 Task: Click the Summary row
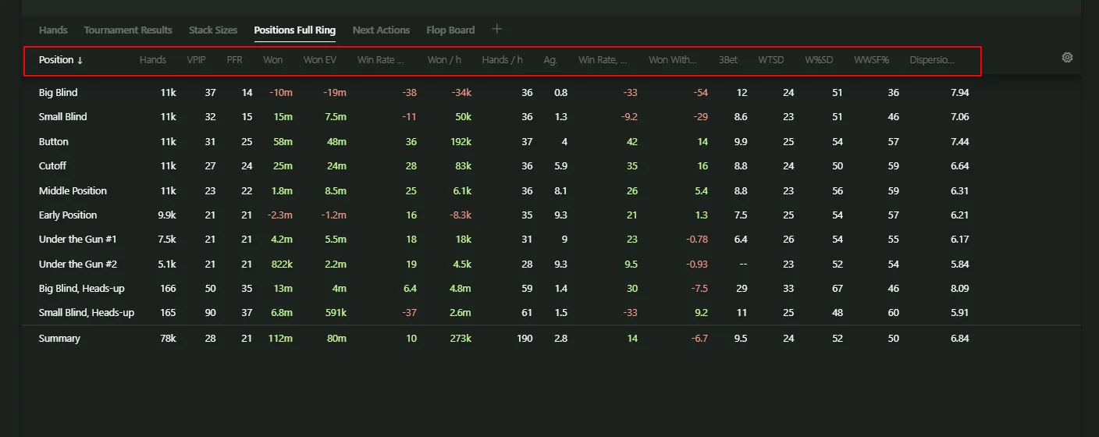59,339
